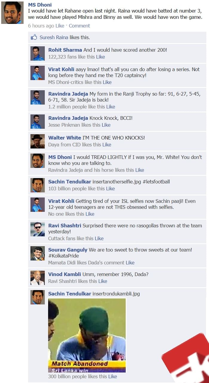Open Walter White's name link

pyautogui.click(x=64, y=138)
